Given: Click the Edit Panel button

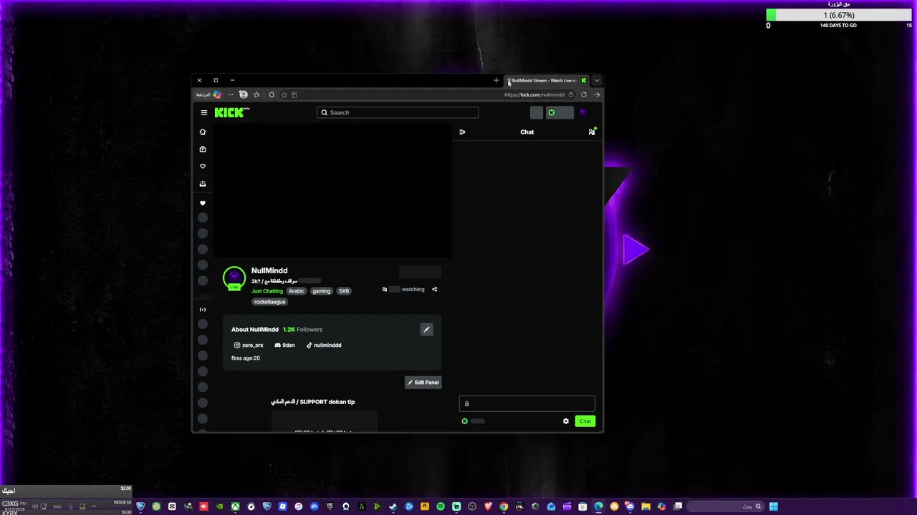Looking at the screenshot, I should point(423,383).
